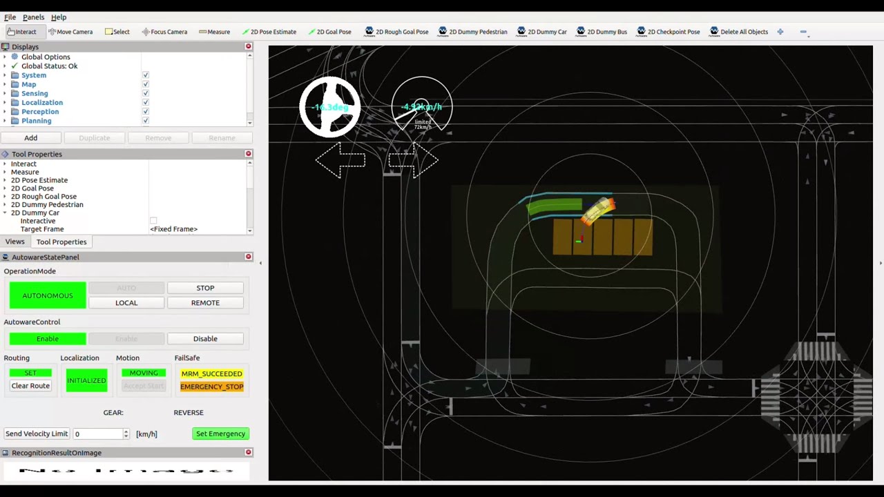Click the plus icon to add tool

point(780,32)
